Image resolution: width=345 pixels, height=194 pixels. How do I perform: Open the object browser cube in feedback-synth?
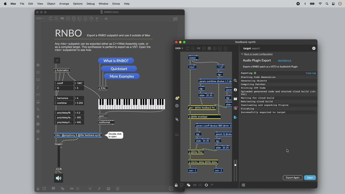pyautogui.click(x=177, y=98)
